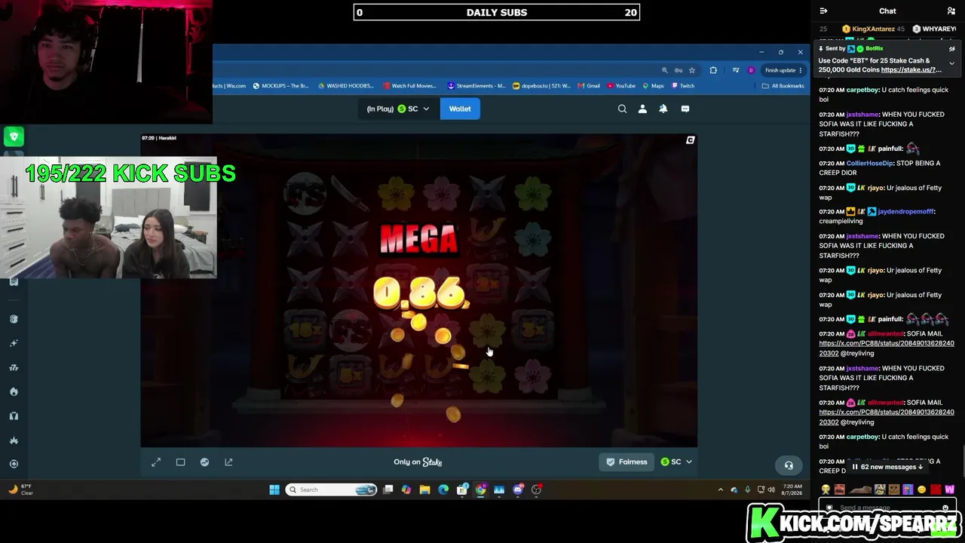The height and width of the screenshot is (543, 965).
Task: Hide the pinned BotRix message
Action: point(952,49)
